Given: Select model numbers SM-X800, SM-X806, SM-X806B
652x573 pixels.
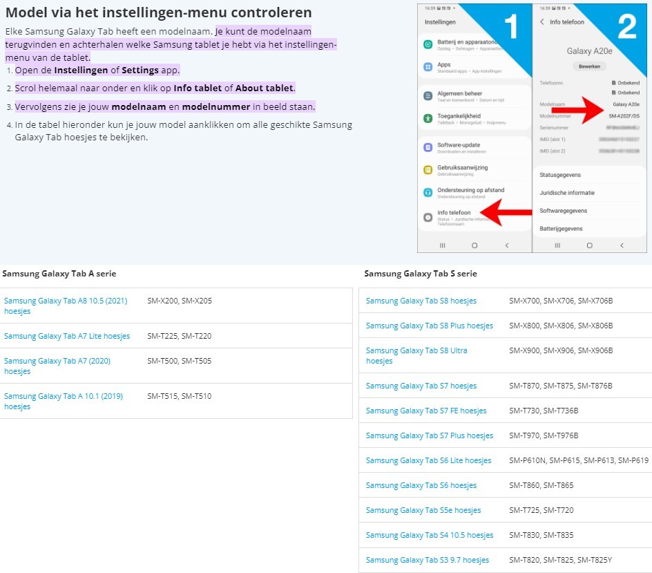Looking at the screenshot, I should (x=561, y=326).
